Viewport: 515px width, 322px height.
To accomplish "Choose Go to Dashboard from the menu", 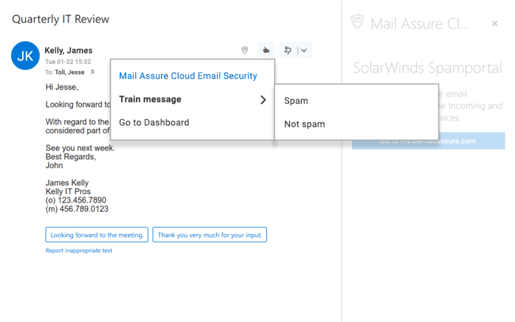I will (x=154, y=122).
